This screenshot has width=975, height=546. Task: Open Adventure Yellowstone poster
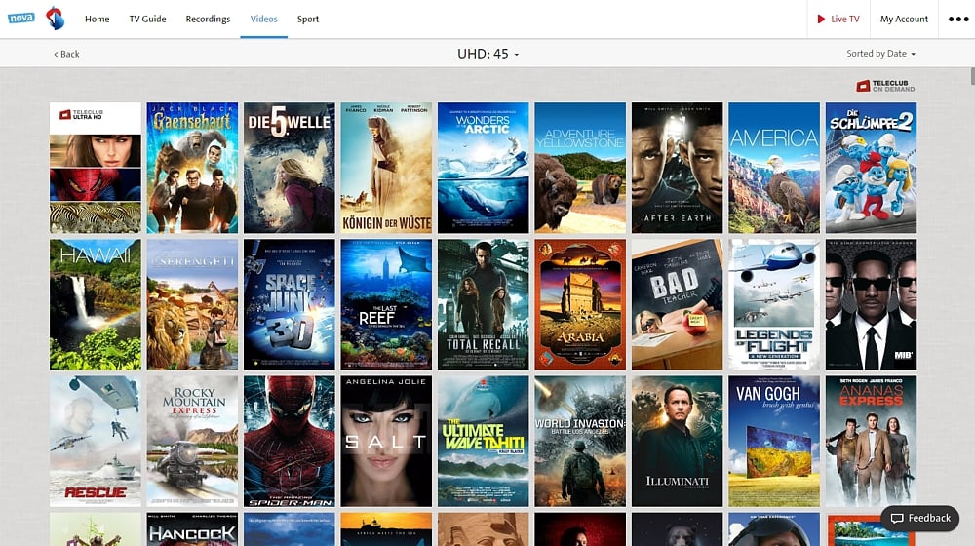coord(580,168)
